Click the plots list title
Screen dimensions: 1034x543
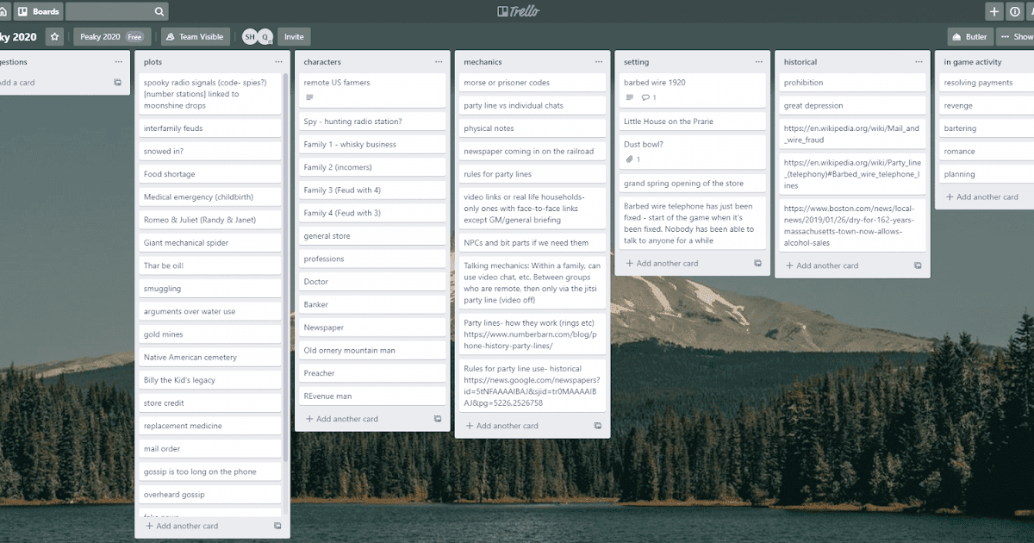(153, 62)
